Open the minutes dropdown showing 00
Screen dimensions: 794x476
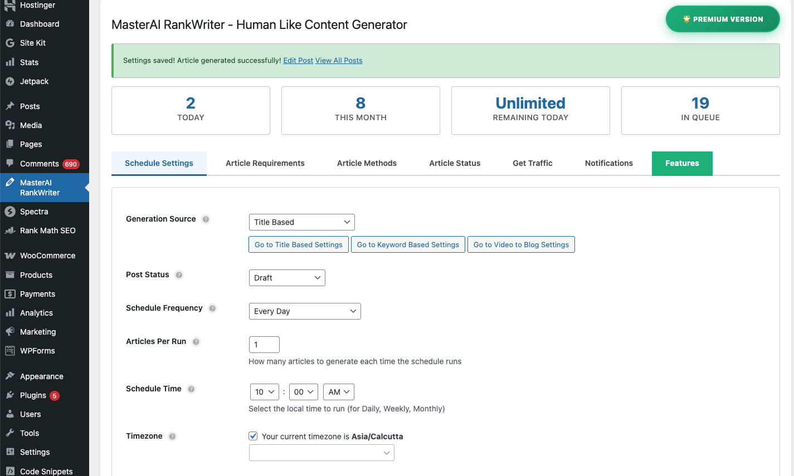304,392
